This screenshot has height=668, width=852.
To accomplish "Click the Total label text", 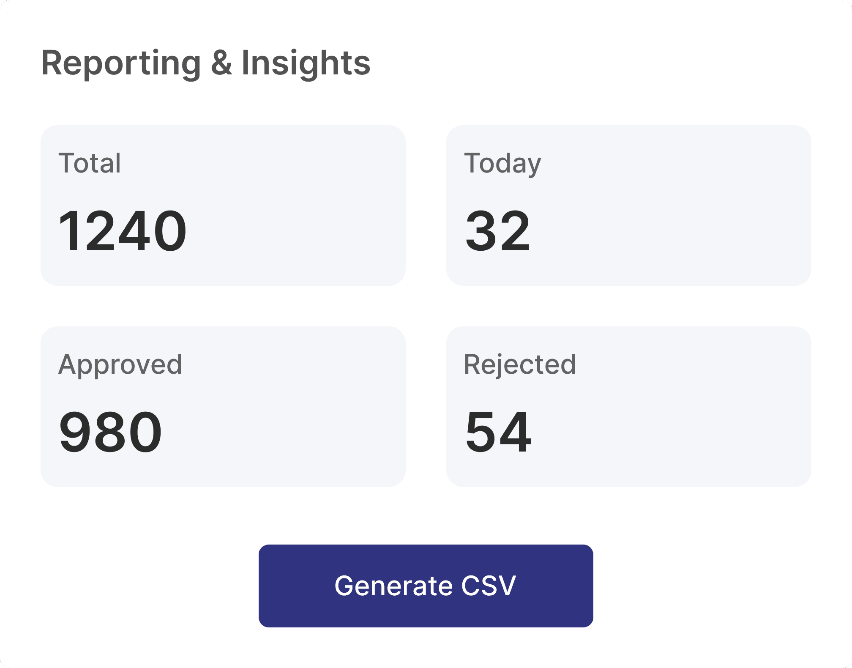I will pos(90,163).
